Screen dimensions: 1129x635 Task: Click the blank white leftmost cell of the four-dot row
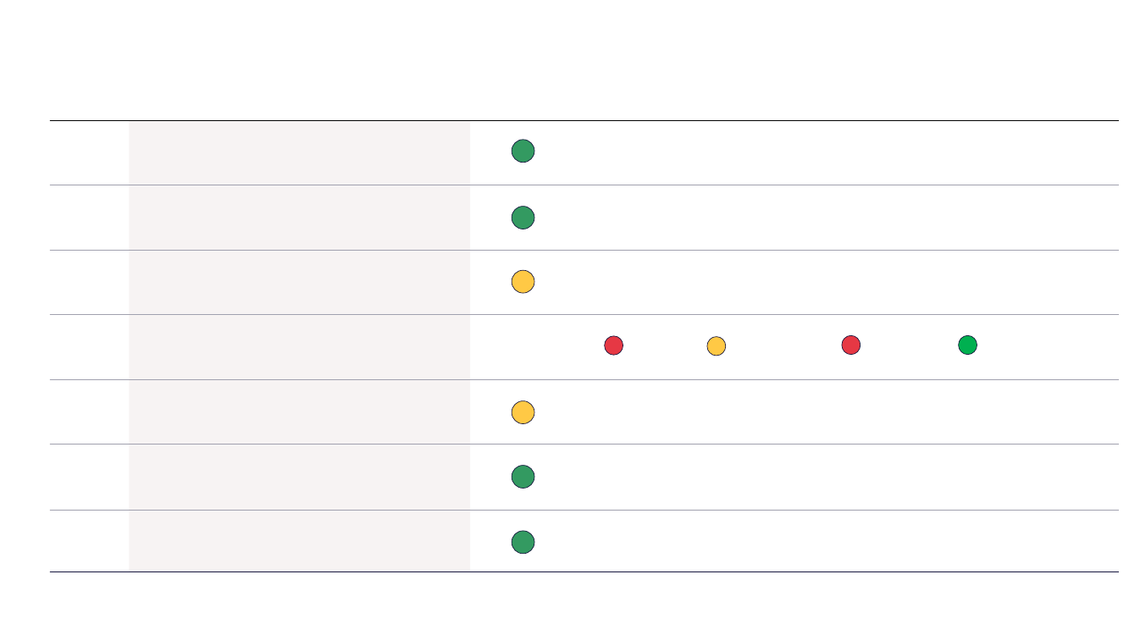[x=89, y=347]
